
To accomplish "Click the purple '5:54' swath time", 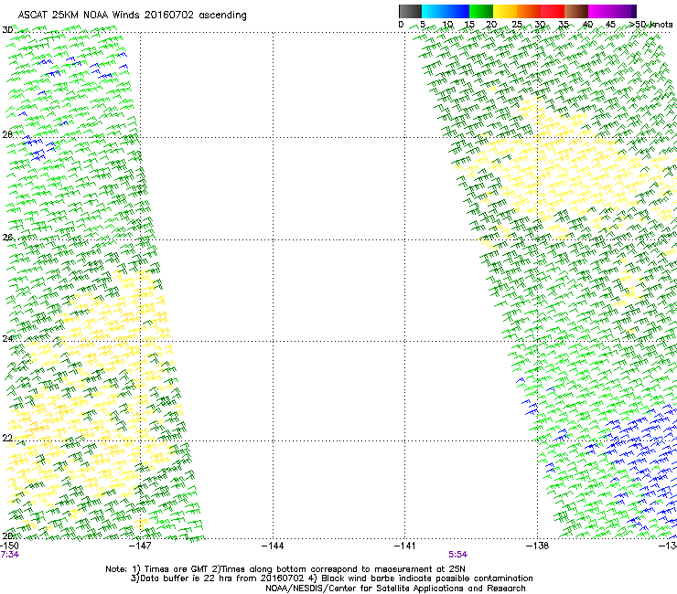I will click(x=457, y=555).
